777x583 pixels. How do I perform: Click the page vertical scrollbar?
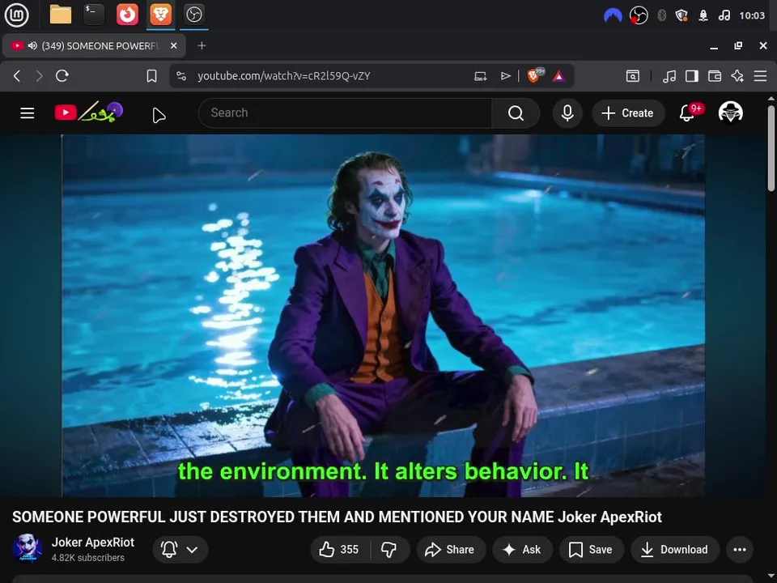coord(771,147)
